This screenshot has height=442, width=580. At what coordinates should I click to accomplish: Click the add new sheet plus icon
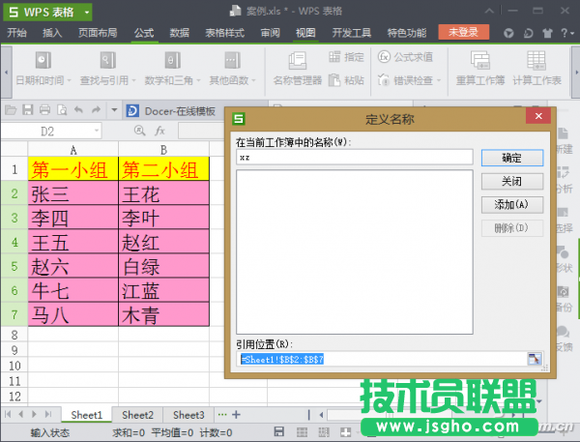pyautogui.click(x=237, y=415)
